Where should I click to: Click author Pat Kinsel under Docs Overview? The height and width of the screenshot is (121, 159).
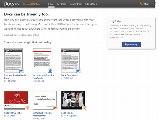(68, 78)
